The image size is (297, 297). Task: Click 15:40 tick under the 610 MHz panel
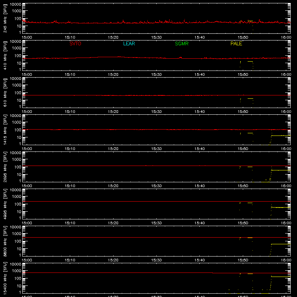pos(200,112)
